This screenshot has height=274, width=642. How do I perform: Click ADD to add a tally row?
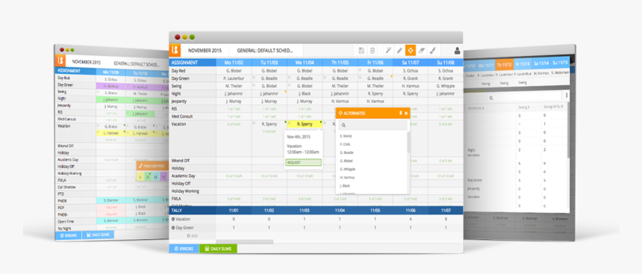(x=192, y=235)
